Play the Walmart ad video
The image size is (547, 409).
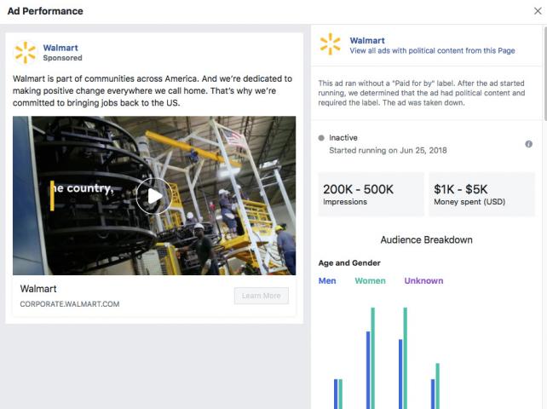coord(153,196)
